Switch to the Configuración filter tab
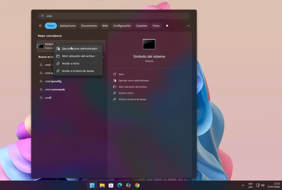Image resolution: width=282 pixels, height=190 pixels. [x=122, y=25]
